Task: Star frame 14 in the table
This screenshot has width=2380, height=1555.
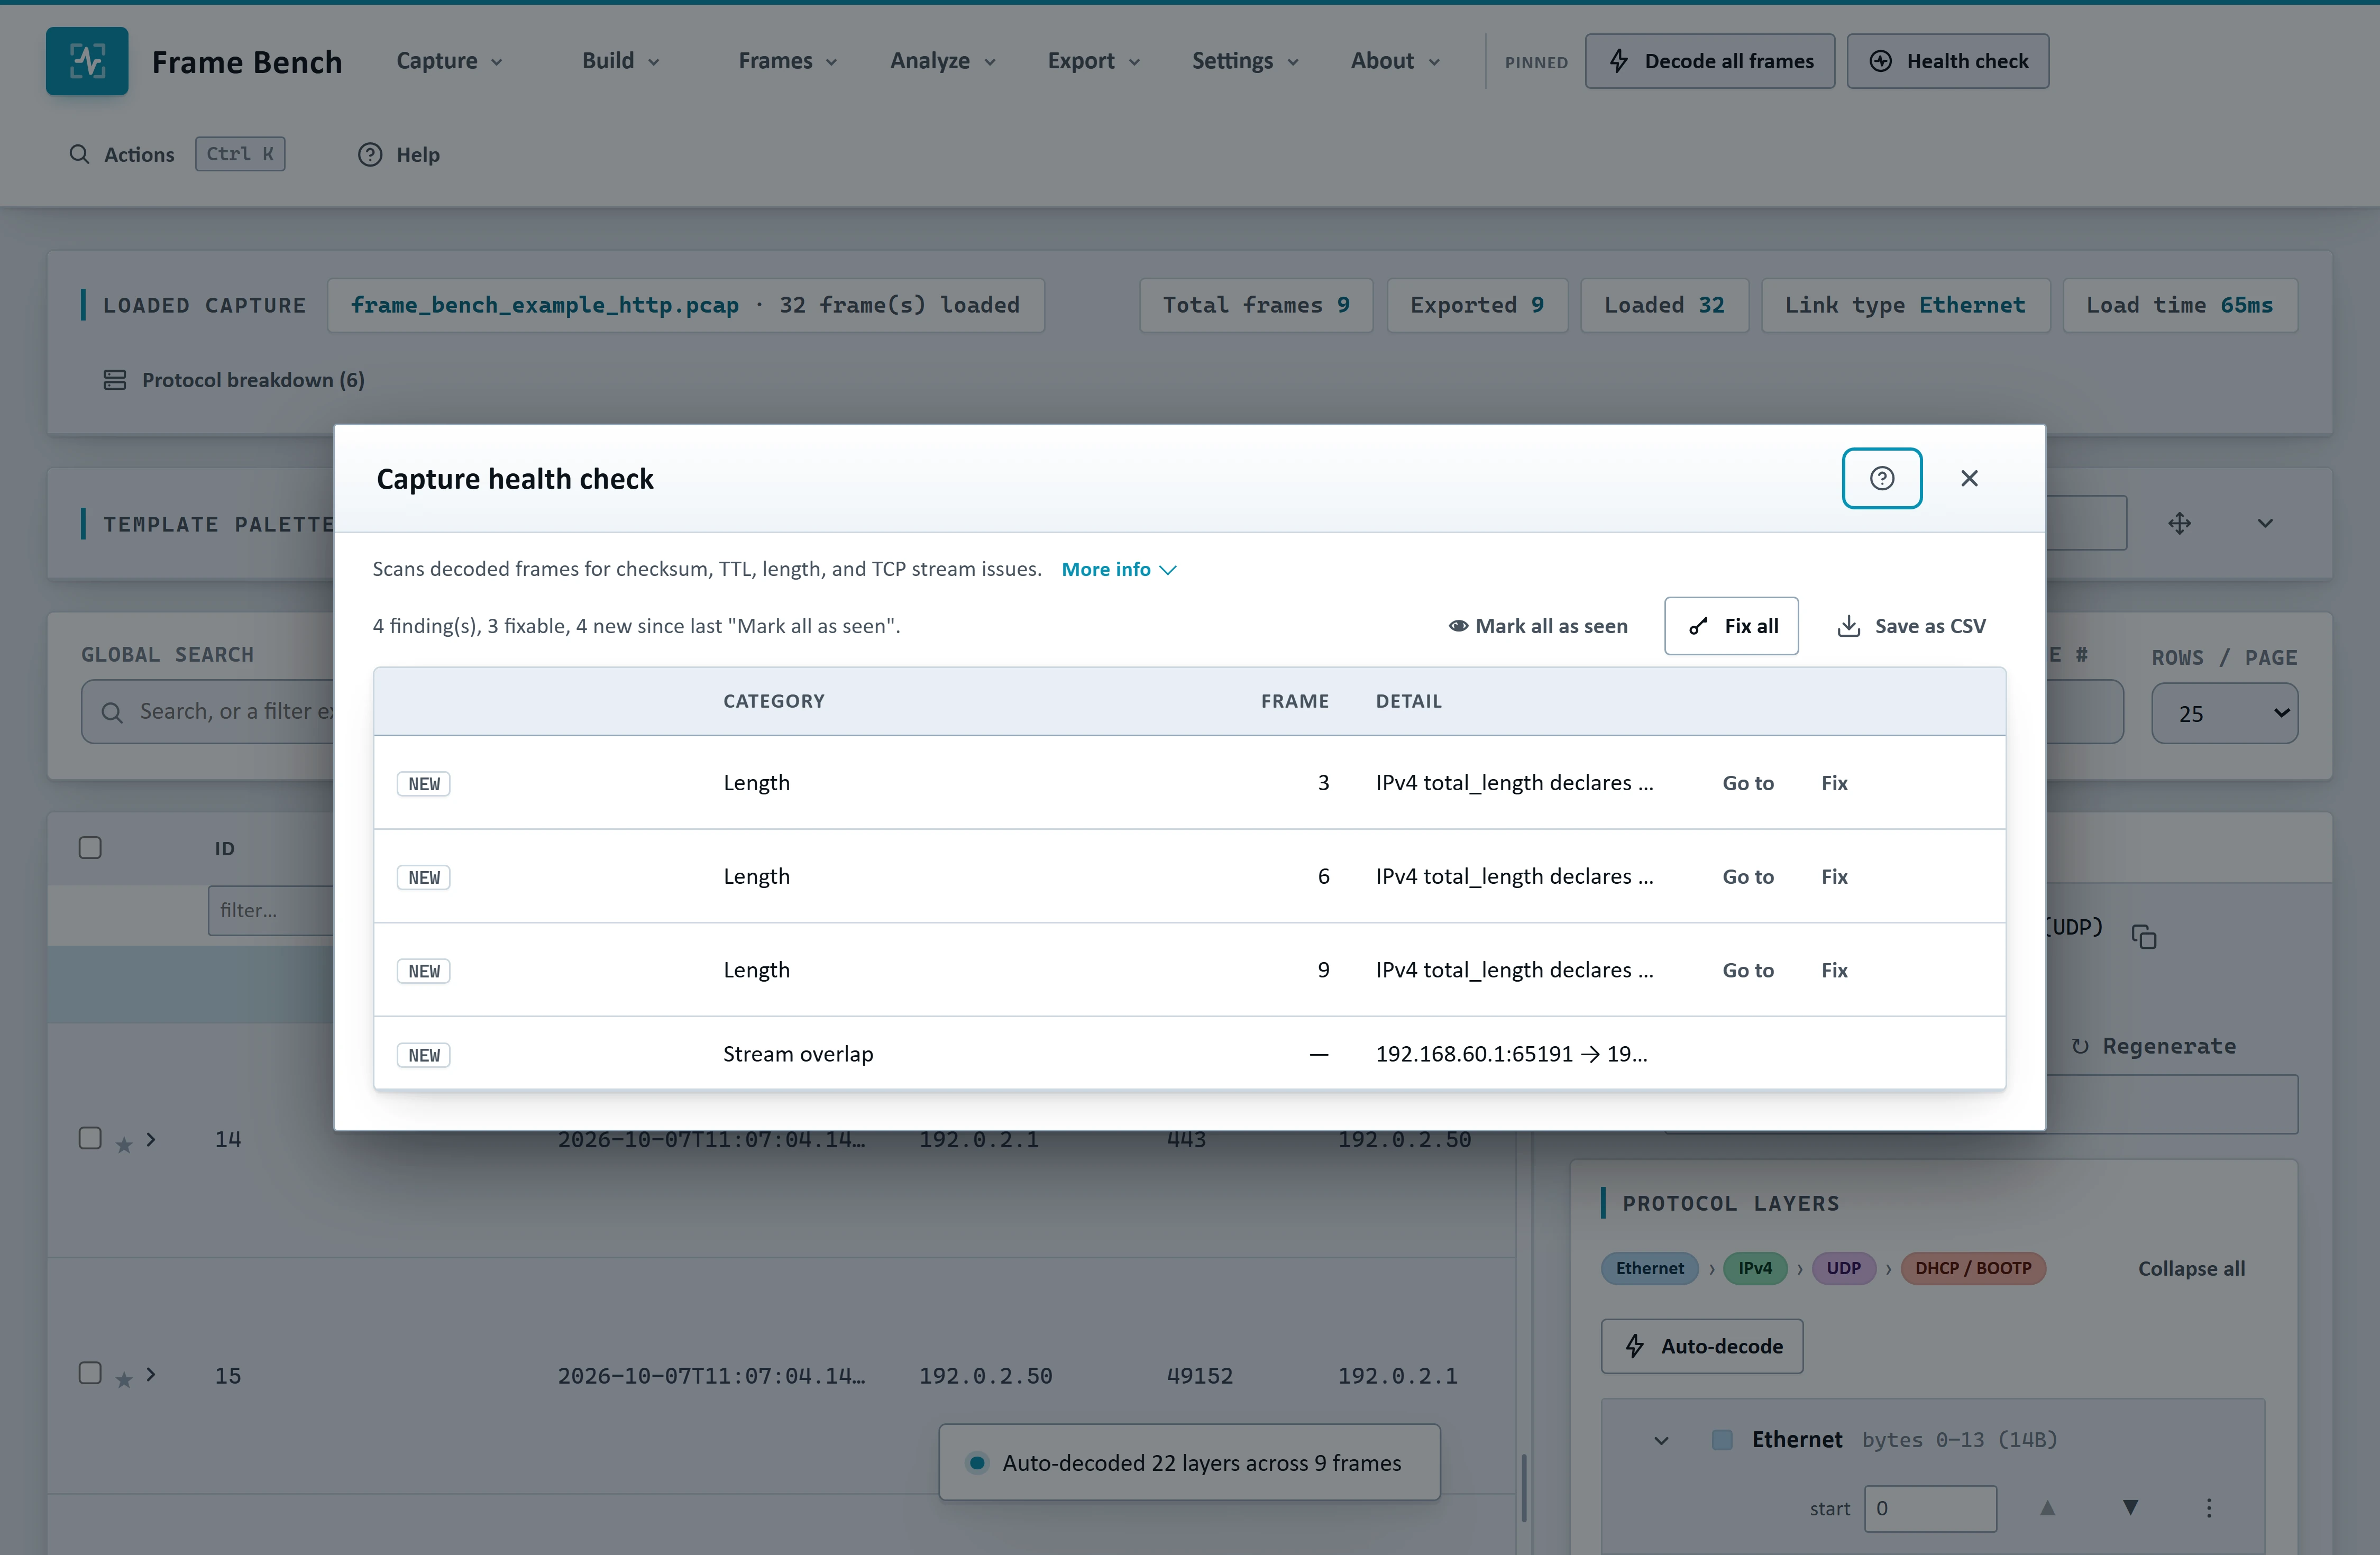Action: coord(124,1144)
